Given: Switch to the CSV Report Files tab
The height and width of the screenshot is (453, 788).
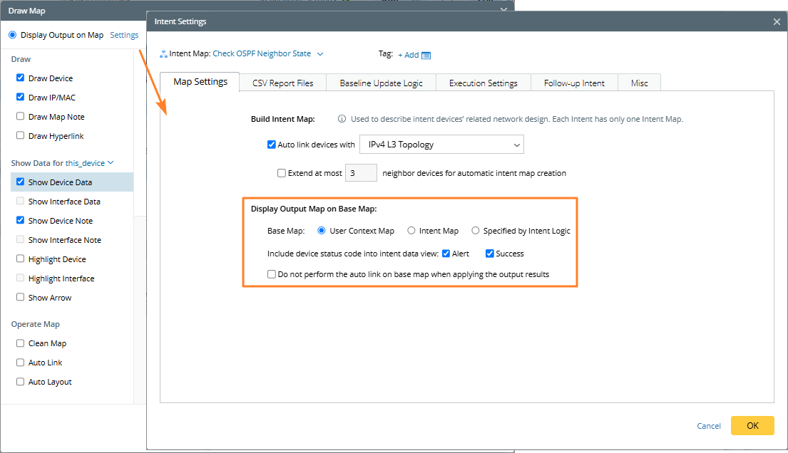Looking at the screenshot, I should pyautogui.click(x=282, y=83).
